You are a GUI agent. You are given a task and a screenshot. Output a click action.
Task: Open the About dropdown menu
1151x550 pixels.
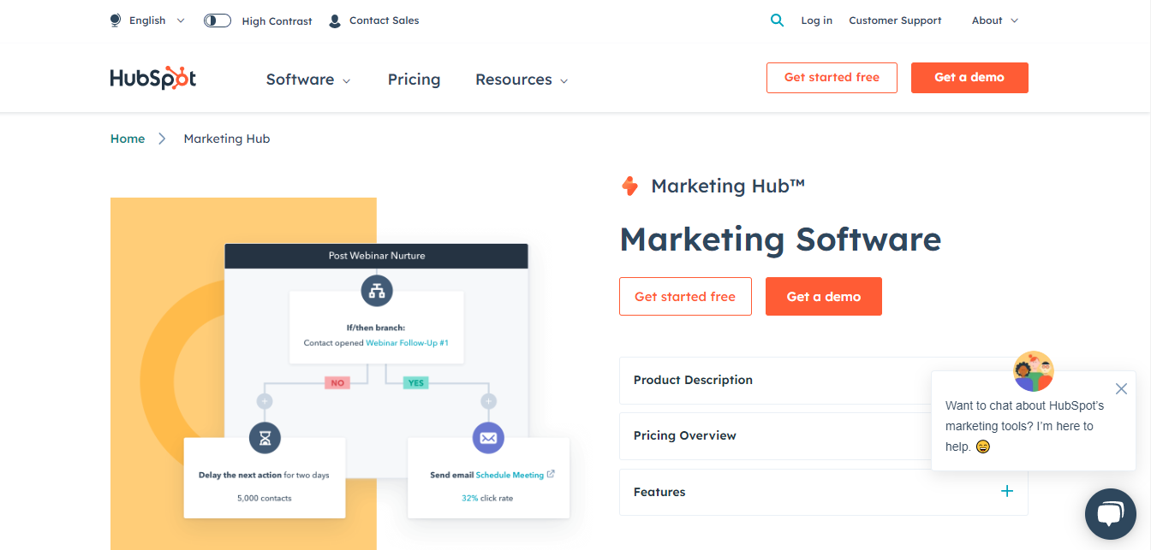(995, 21)
